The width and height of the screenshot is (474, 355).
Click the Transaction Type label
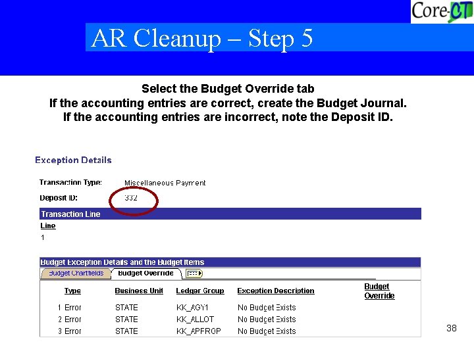click(70, 182)
